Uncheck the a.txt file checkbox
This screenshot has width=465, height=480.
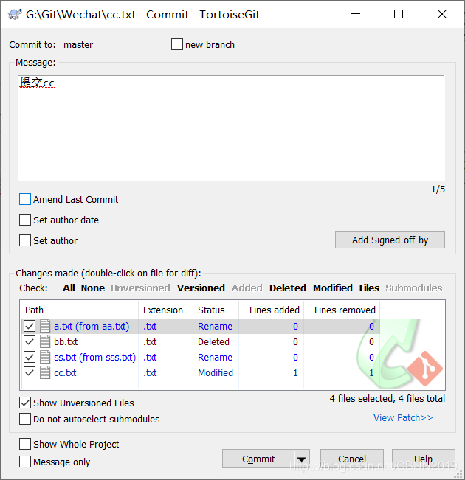point(30,326)
